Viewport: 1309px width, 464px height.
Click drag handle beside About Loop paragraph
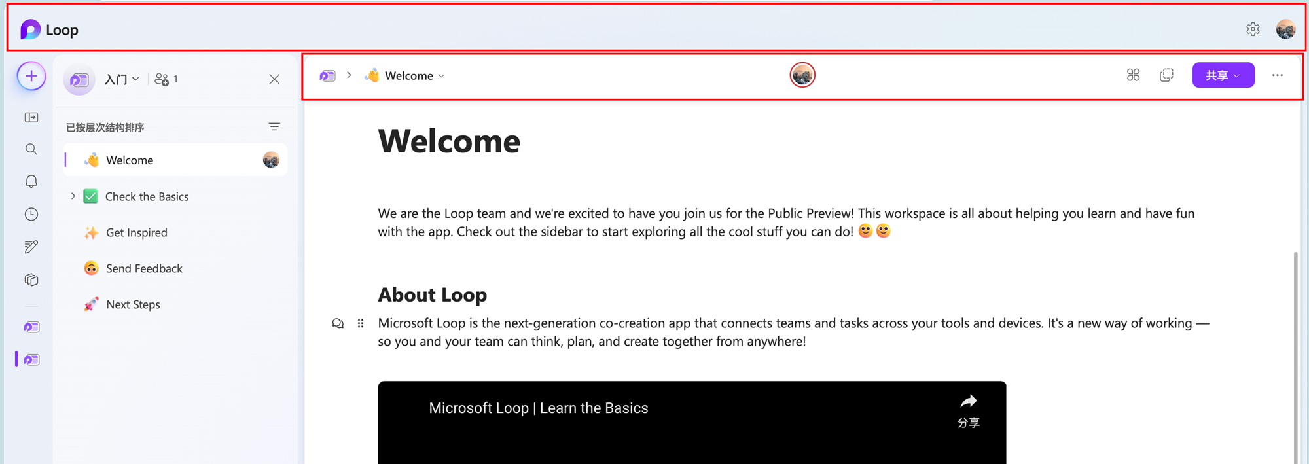coord(361,323)
